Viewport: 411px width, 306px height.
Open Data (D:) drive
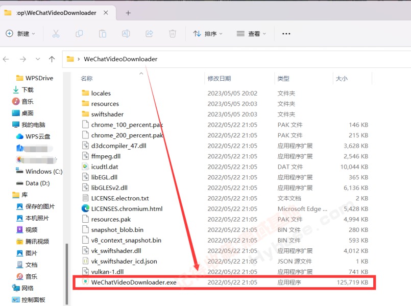(33, 183)
